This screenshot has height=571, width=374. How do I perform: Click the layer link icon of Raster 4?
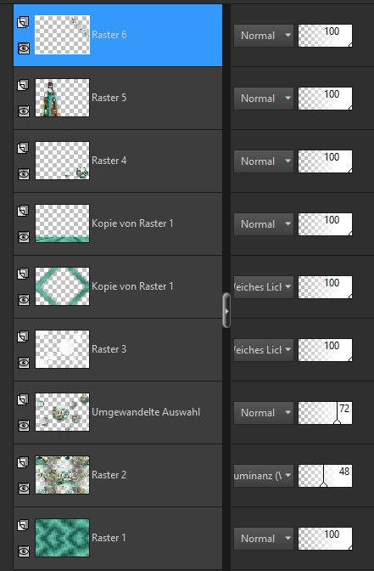(23, 148)
